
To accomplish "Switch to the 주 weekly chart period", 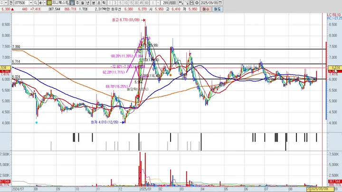I will tap(77, 3).
